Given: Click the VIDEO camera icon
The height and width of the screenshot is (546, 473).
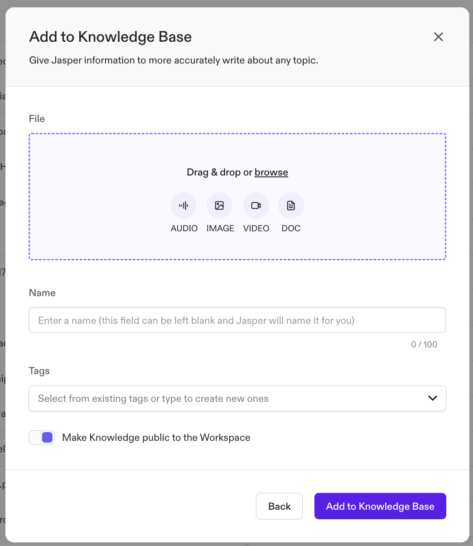Looking at the screenshot, I should [256, 205].
